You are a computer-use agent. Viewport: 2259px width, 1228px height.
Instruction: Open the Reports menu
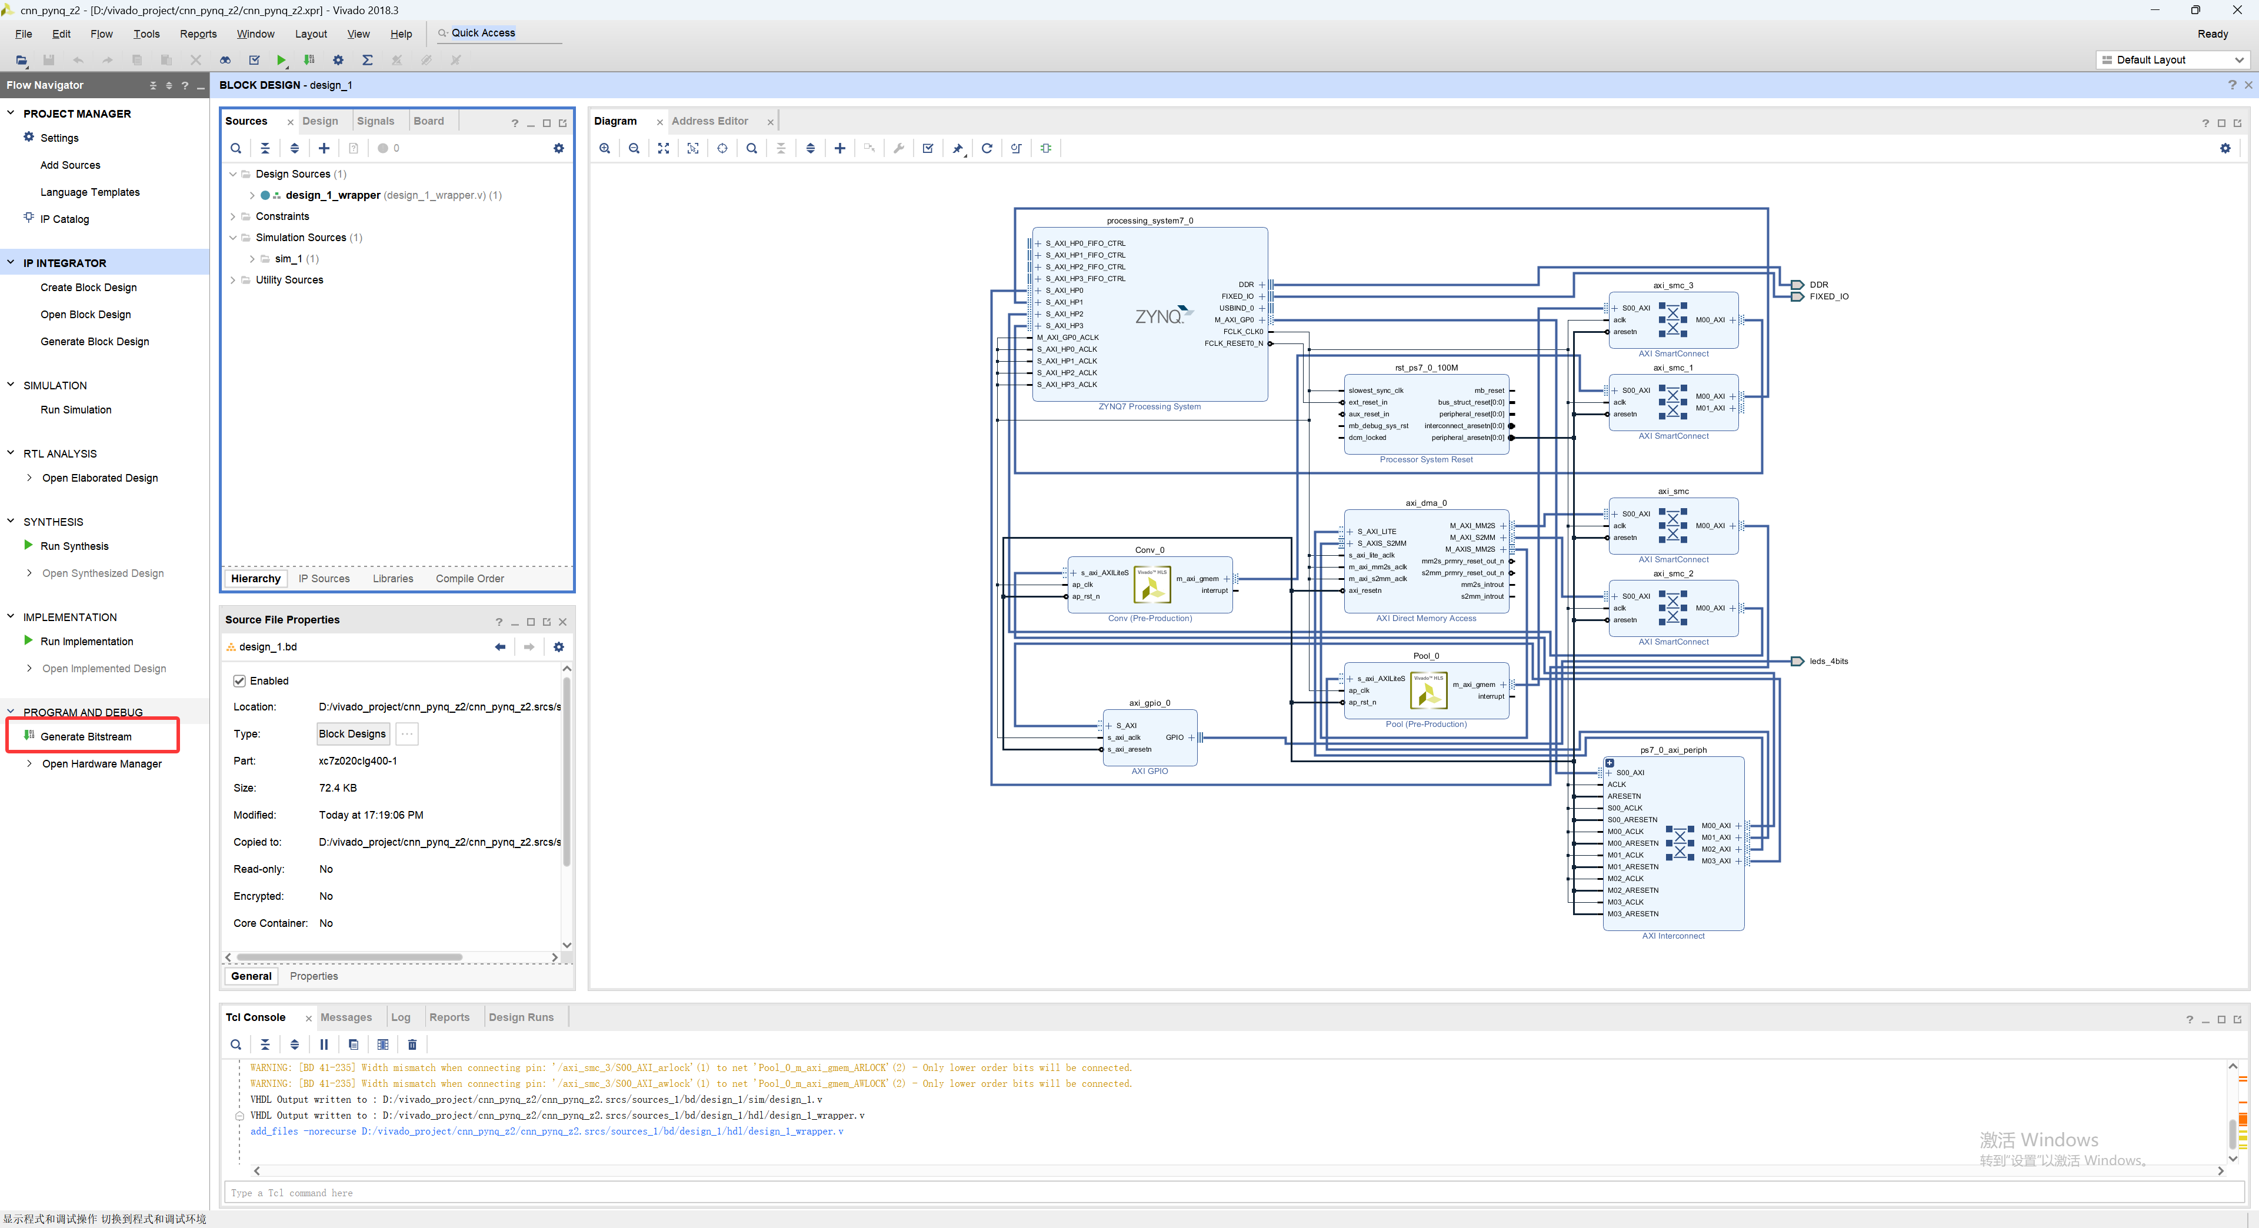click(x=198, y=34)
